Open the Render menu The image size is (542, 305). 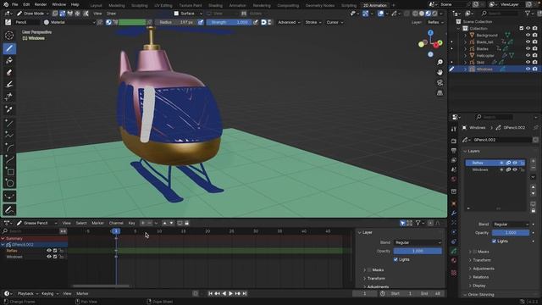click(41, 5)
